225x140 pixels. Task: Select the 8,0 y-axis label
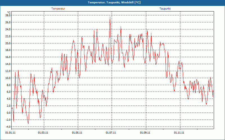coord(8,85)
